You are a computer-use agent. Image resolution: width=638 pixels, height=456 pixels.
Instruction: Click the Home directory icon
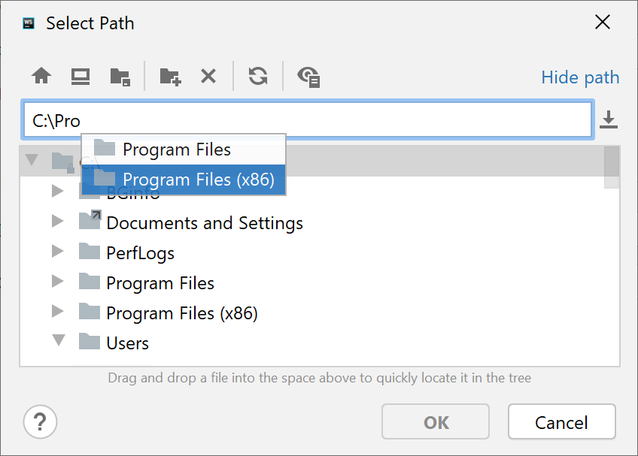coord(41,76)
